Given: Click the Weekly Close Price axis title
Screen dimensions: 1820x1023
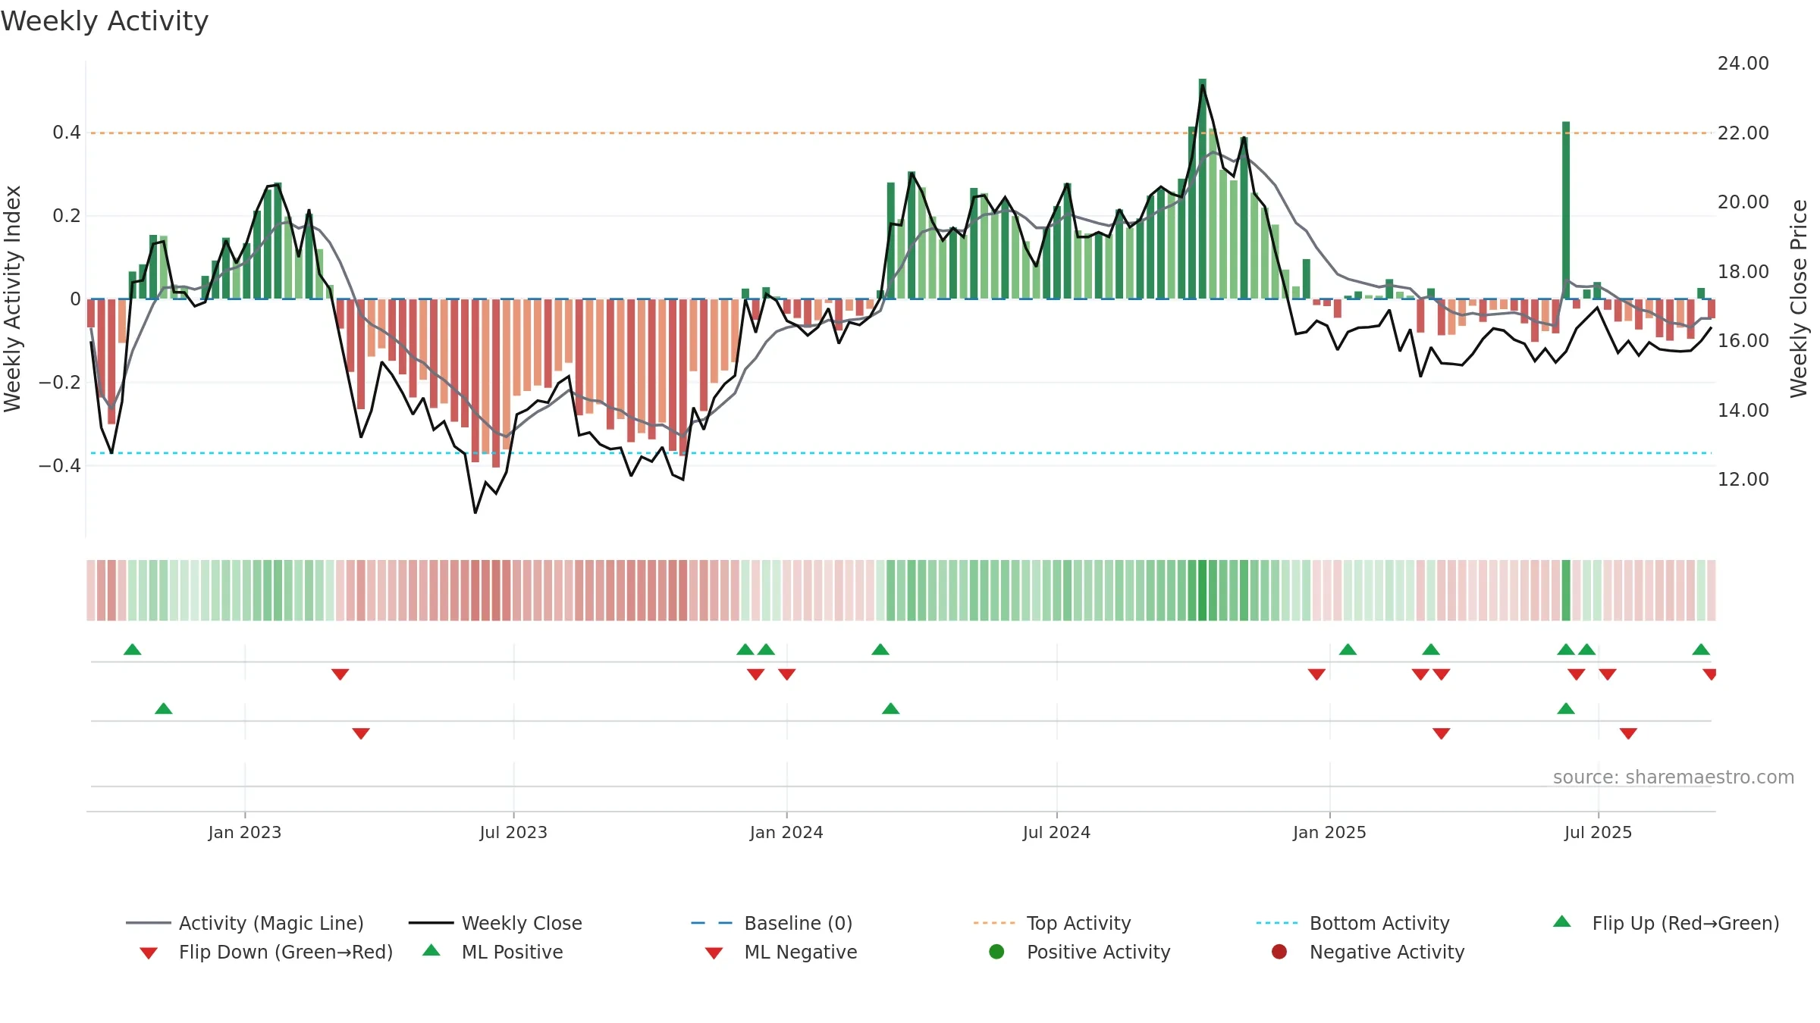Looking at the screenshot, I should (1799, 299).
